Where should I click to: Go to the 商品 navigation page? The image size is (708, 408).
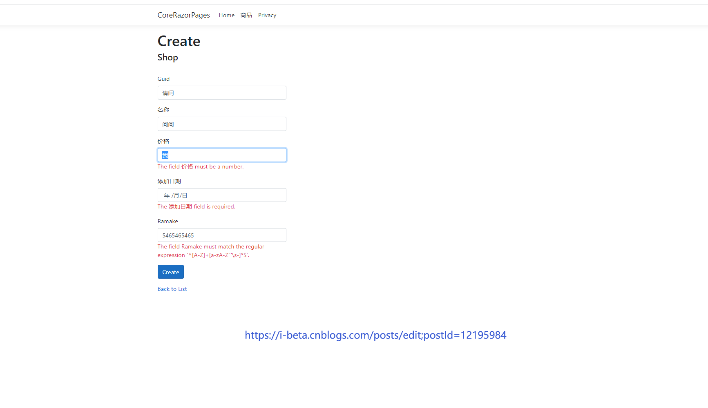246,15
